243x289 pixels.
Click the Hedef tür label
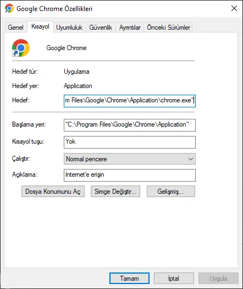25,72
